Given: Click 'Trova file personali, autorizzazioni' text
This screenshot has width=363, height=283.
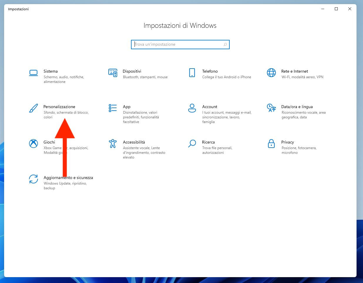Looking at the screenshot, I should (x=217, y=150).
